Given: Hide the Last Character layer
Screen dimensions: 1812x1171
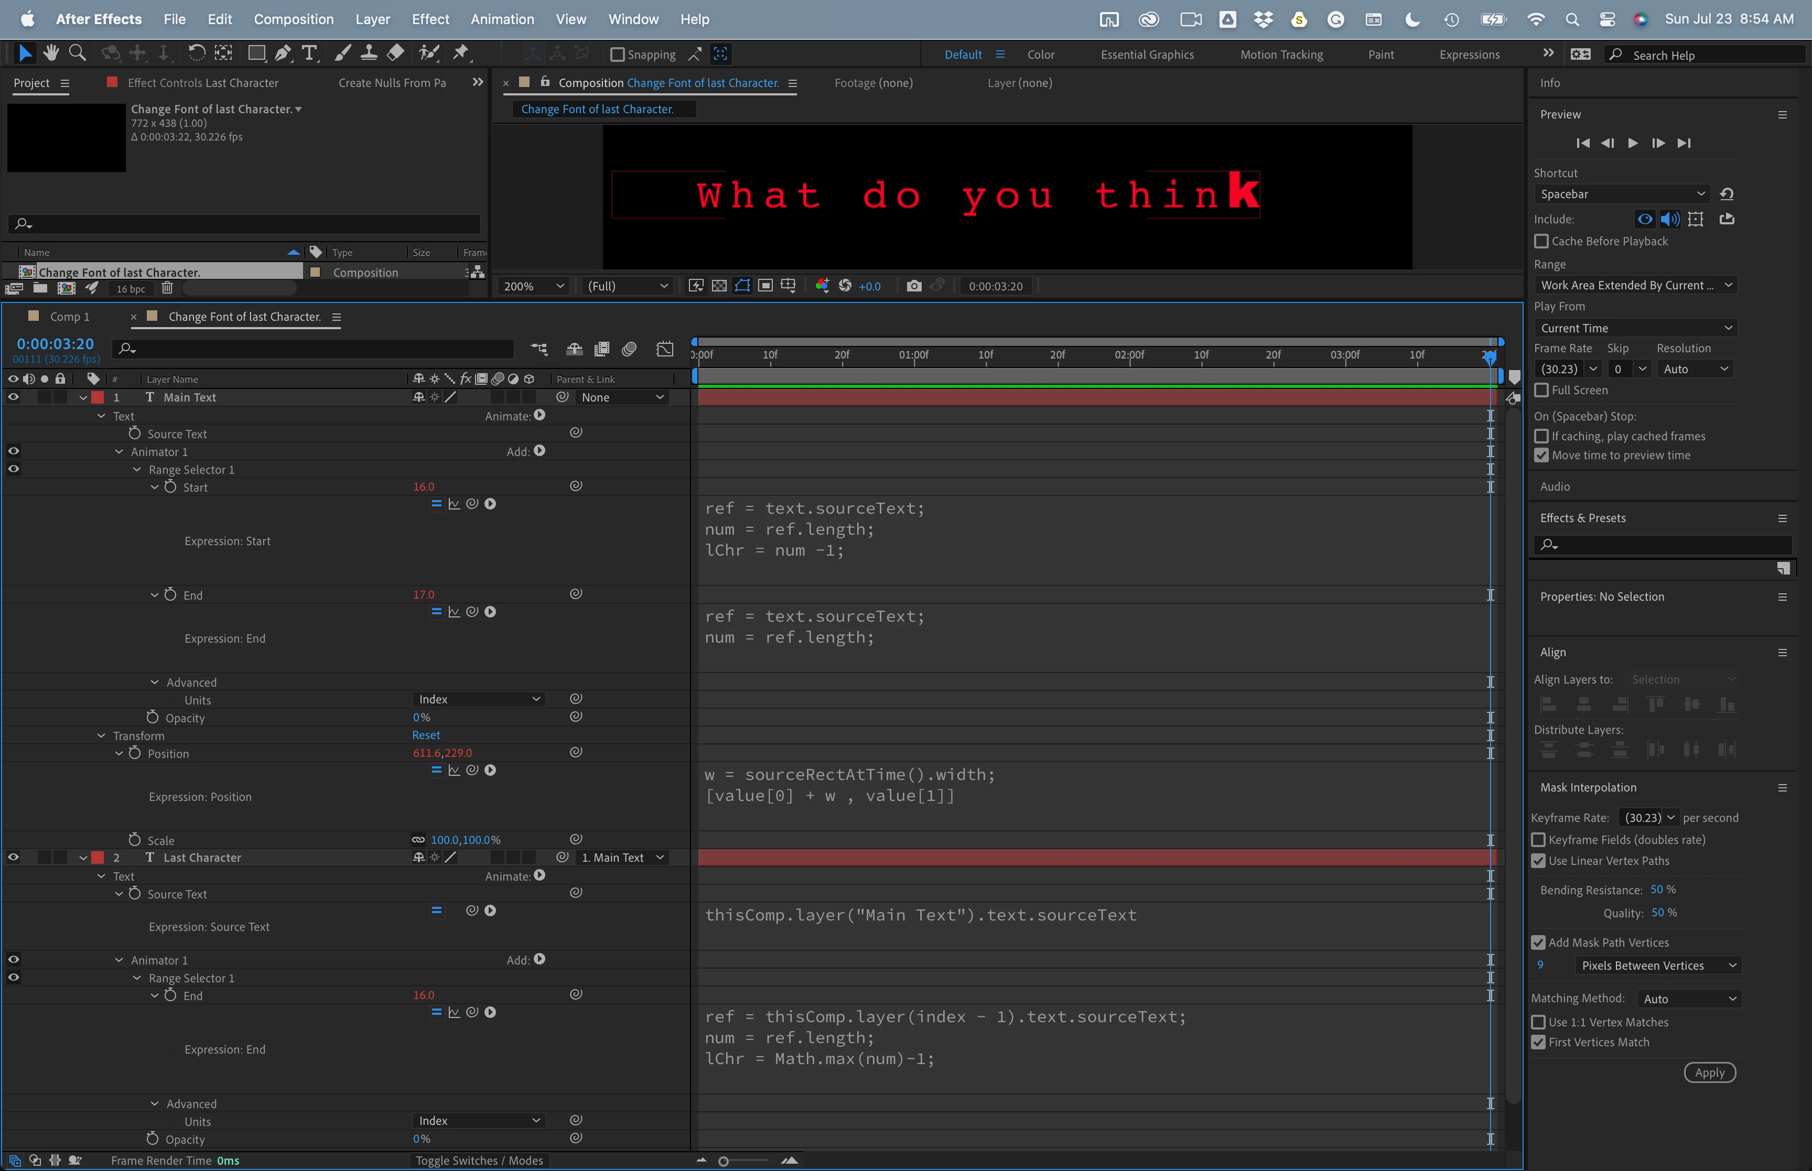Looking at the screenshot, I should [x=13, y=857].
